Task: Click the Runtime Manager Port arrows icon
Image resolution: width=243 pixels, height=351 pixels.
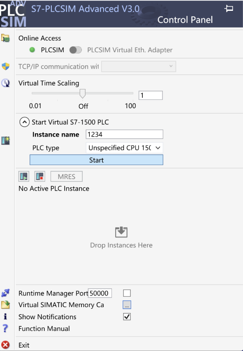Action: tap(5, 293)
